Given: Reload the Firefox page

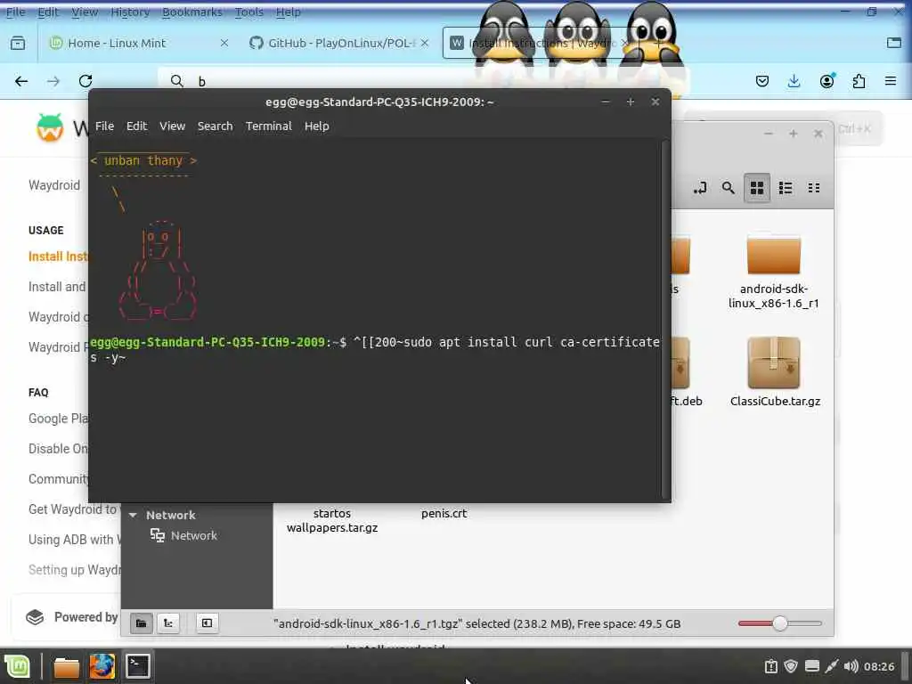Looking at the screenshot, I should pos(85,81).
